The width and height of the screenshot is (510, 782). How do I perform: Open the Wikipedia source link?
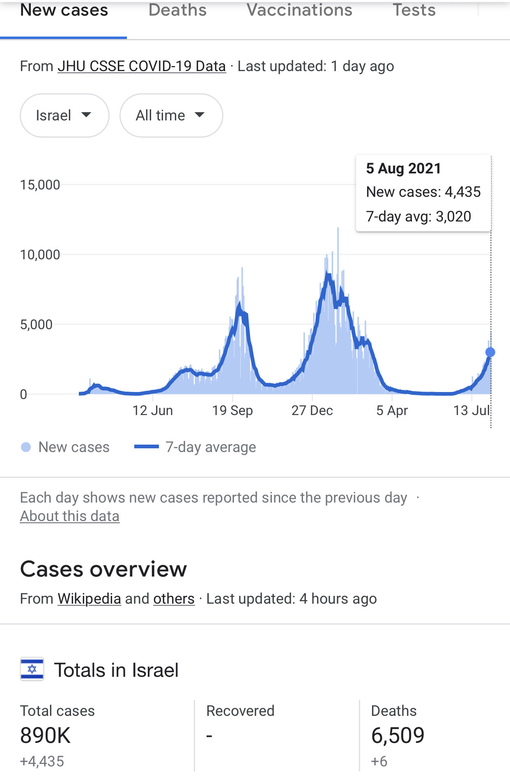point(89,599)
